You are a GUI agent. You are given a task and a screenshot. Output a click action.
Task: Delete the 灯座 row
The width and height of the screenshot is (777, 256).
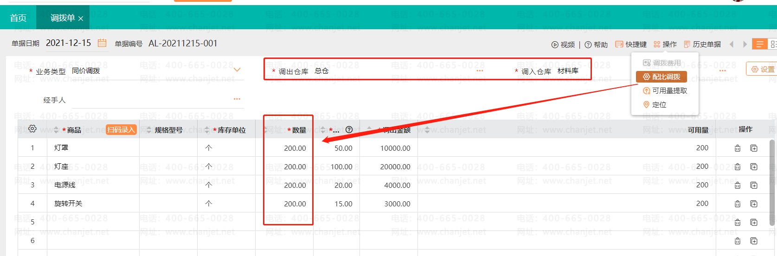point(738,166)
